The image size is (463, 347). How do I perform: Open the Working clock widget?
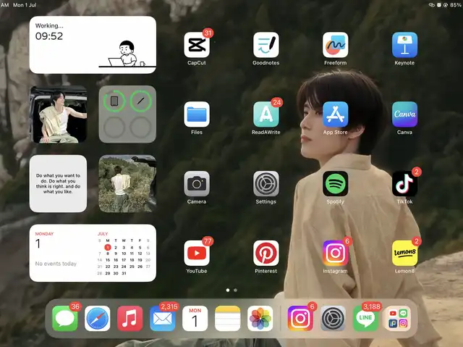point(93,45)
